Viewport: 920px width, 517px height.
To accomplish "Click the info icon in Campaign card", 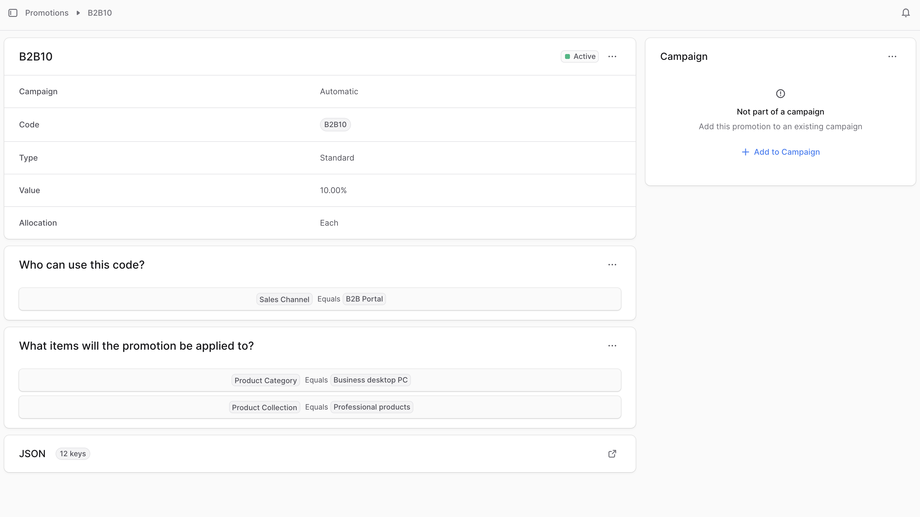I will tap(780, 94).
